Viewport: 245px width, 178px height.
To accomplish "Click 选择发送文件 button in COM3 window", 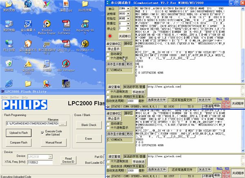I will click(157, 169).
